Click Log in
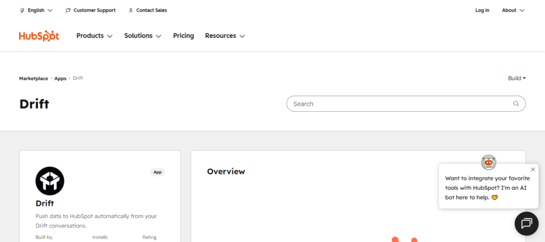 [x=482, y=11]
